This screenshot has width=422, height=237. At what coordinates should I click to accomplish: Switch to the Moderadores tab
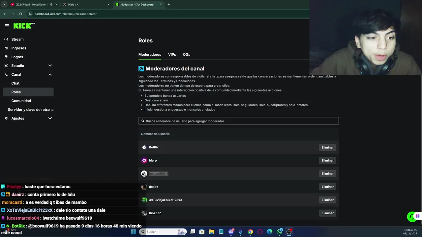(150, 54)
